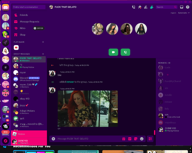Open DM with eboy #13
The width and height of the screenshot is (192, 153).
pos(29,99)
